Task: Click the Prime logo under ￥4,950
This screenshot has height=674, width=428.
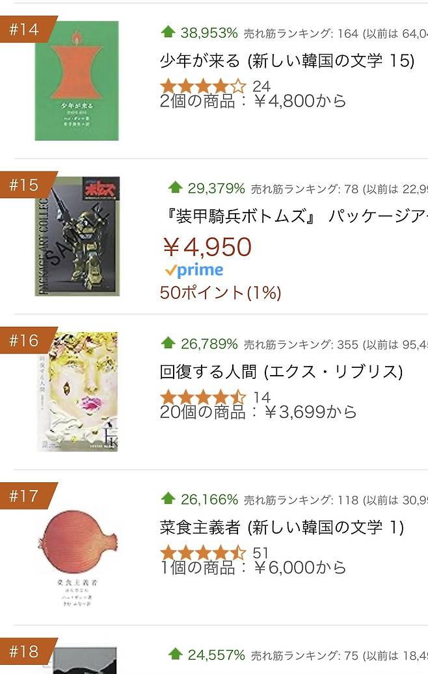Action: click(x=194, y=270)
